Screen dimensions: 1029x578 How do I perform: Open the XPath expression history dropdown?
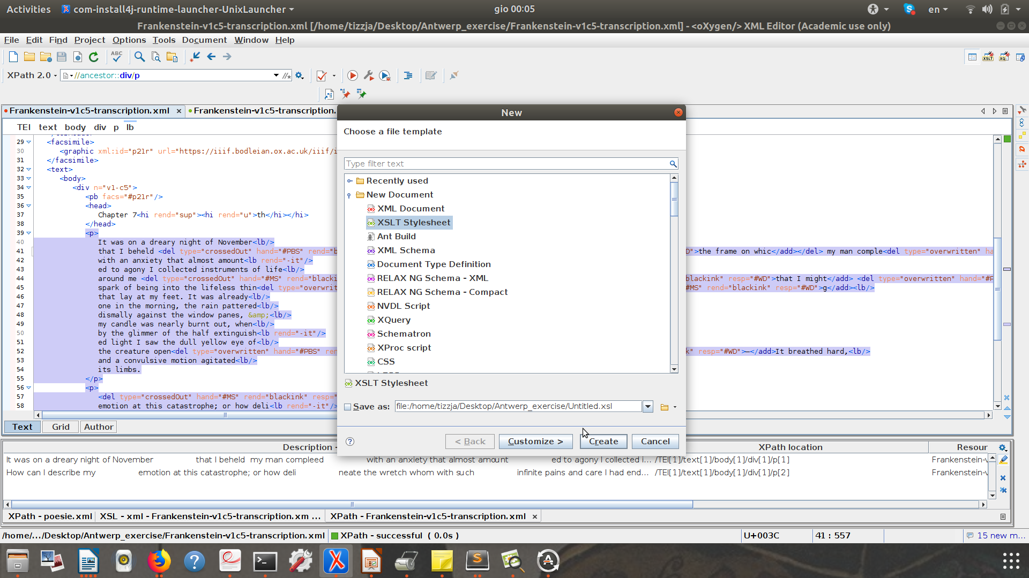click(276, 75)
